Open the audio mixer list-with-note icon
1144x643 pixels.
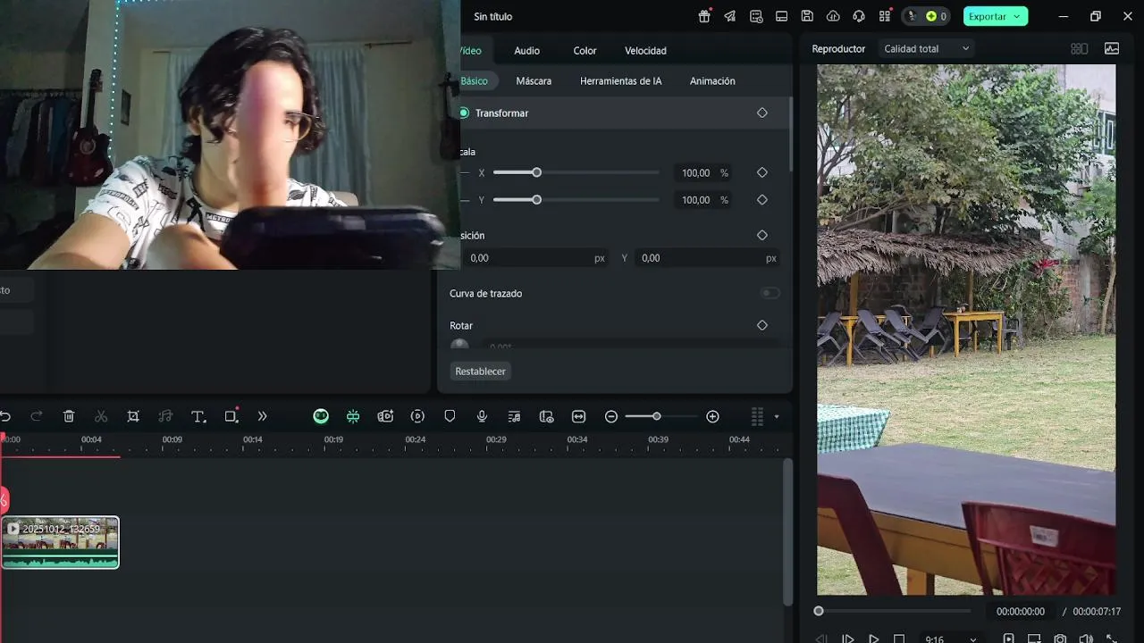coord(514,416)
